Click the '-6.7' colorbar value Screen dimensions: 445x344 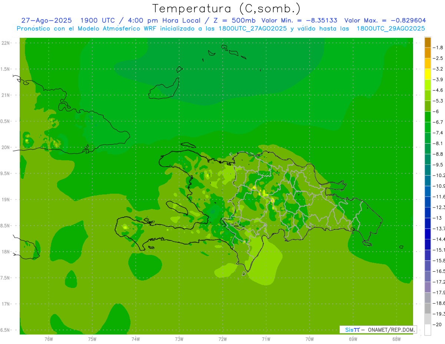tap(438, 122)
